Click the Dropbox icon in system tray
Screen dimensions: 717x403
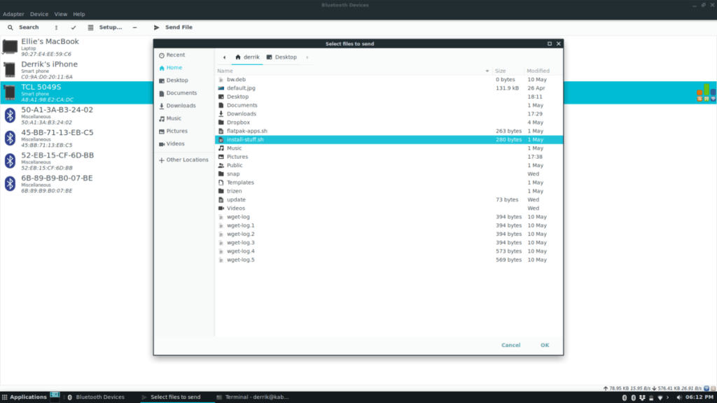click(641, 397)
